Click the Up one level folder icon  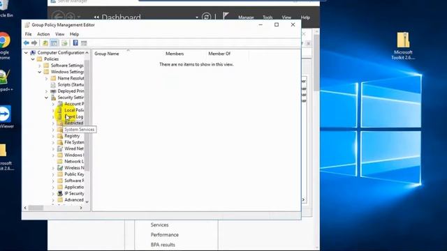point(45,43)
